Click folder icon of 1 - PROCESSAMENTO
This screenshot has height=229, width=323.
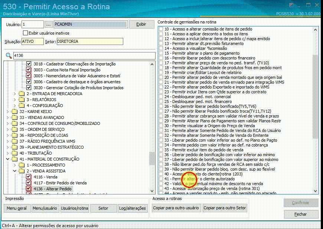click(x=22, y=165)
